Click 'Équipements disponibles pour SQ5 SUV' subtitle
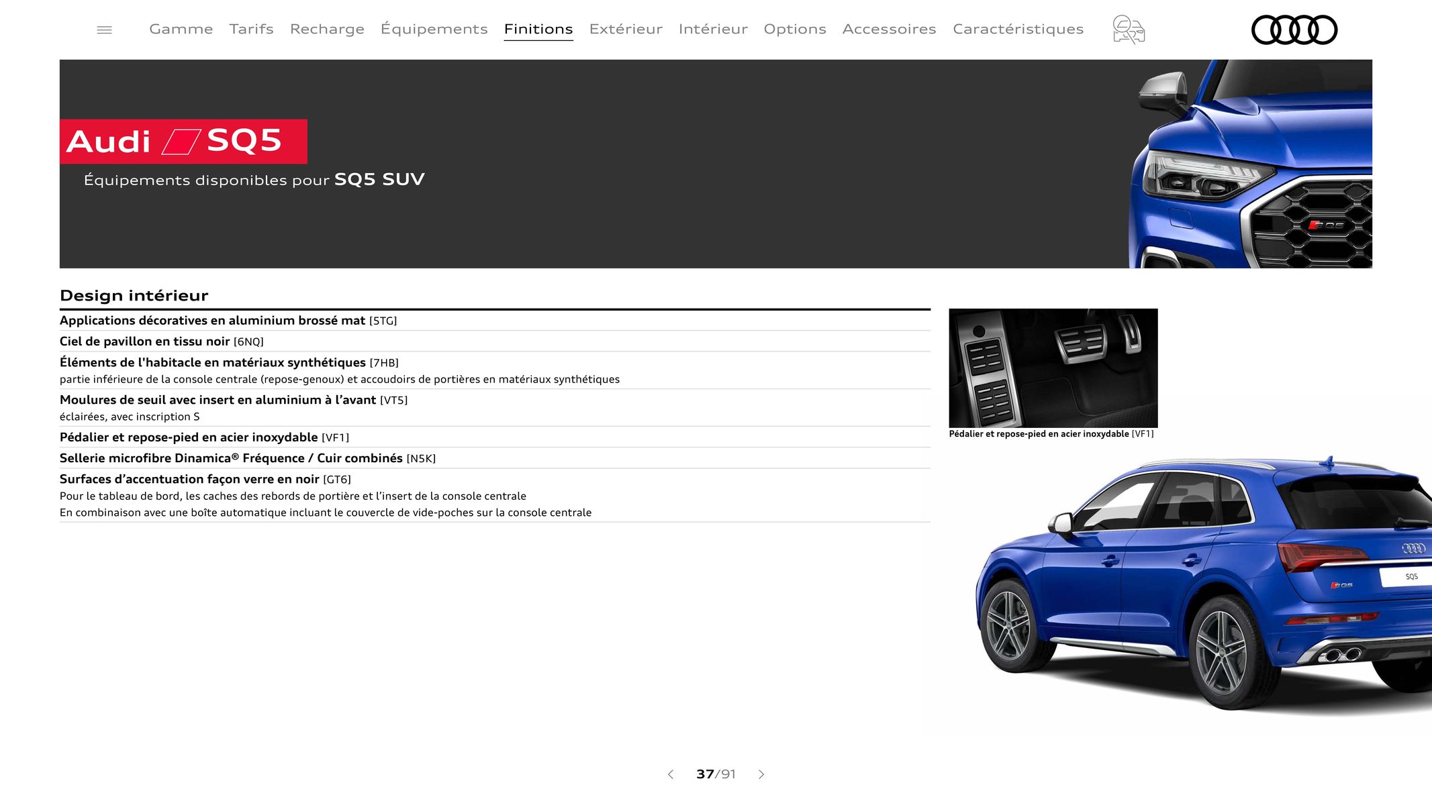 254,180
